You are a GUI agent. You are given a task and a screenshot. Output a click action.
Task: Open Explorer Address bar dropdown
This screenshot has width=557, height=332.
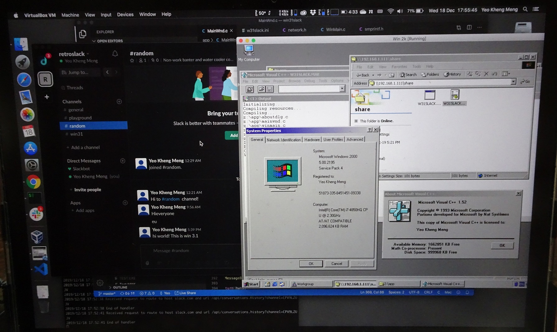[513, 82]
